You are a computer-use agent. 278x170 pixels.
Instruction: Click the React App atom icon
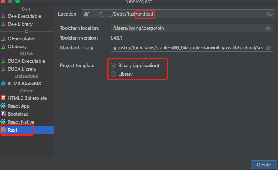(x=3, y=106)
